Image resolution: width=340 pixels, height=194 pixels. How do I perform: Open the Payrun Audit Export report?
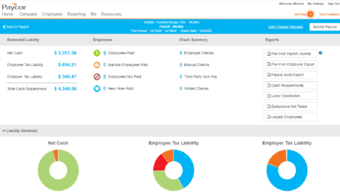(290, 75)
